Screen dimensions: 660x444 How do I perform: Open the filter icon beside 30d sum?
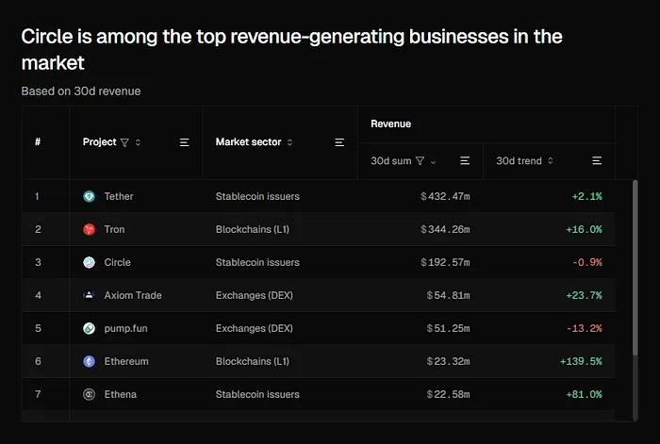(x=420, y=161)
